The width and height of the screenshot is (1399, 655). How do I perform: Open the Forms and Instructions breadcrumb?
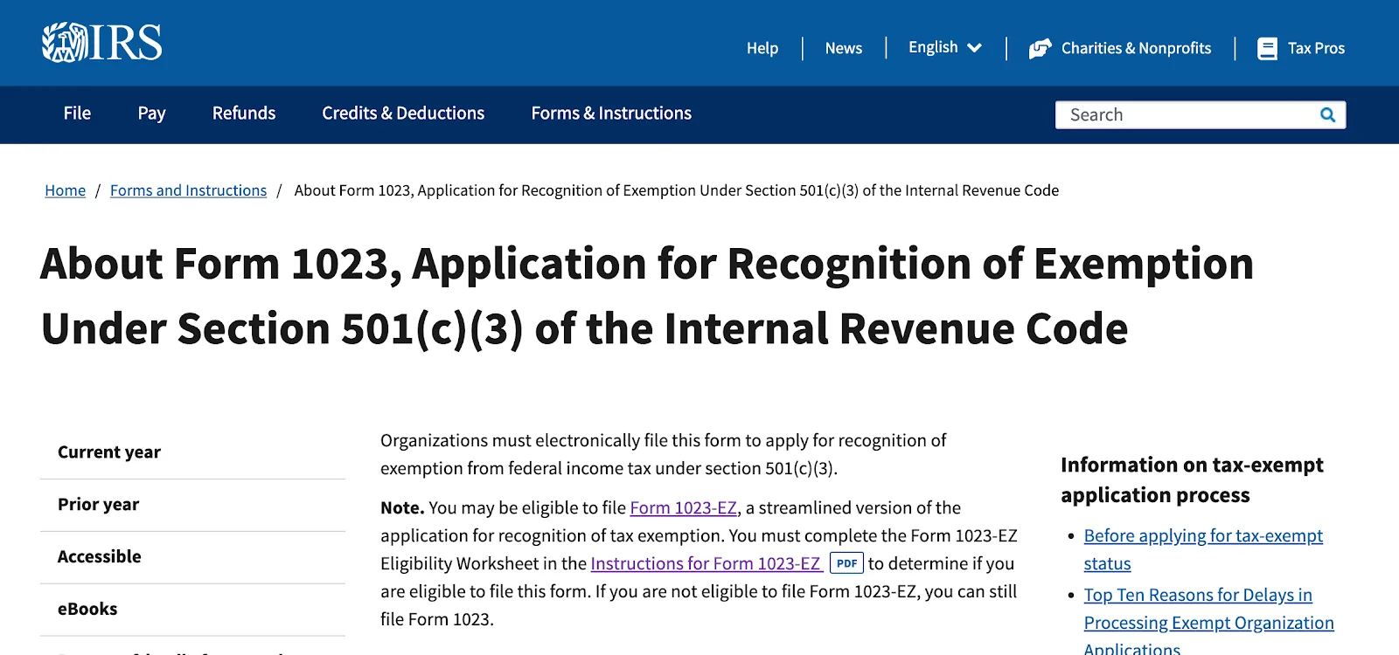point(188,190)
